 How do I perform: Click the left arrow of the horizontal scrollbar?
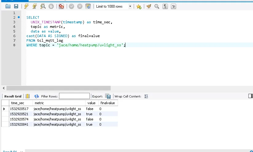pos(4,88)
